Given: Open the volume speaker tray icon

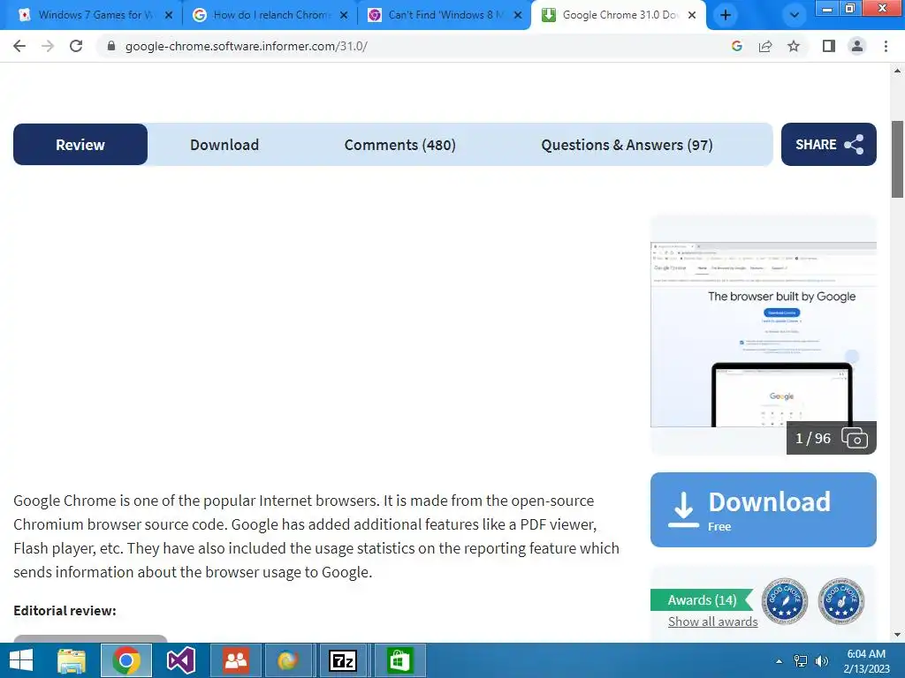Looking at the screenshot, I should (821, 661).
